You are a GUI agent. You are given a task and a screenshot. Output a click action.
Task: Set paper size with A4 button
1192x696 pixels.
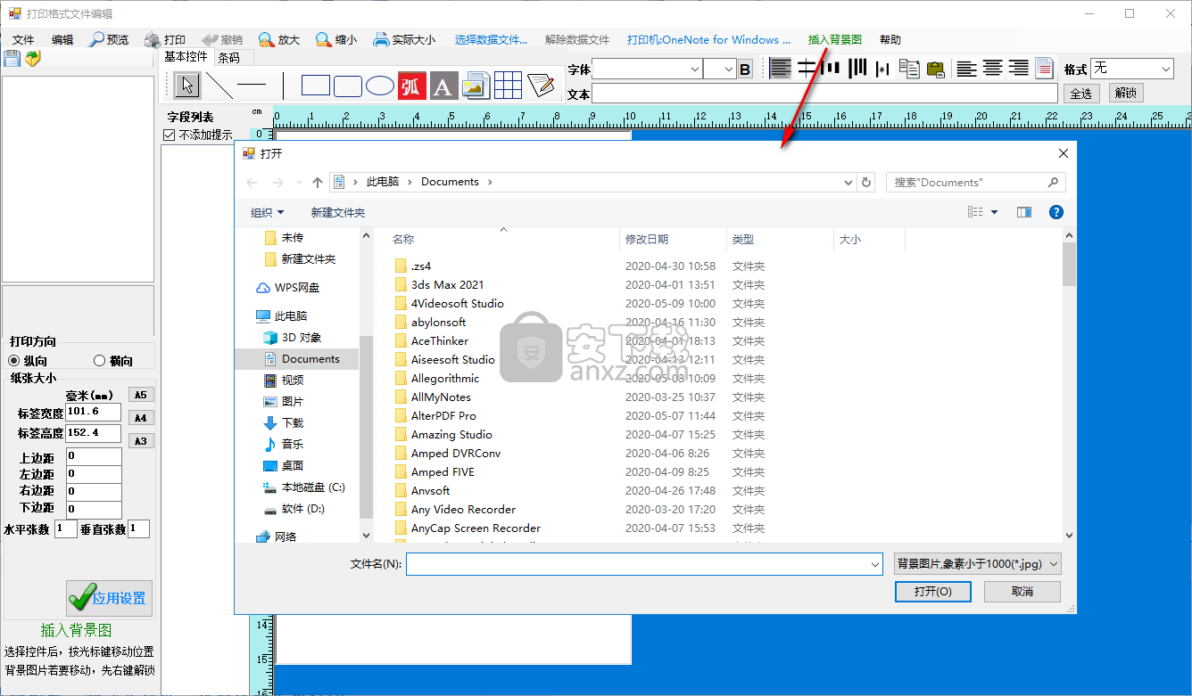pyautogui.click(x=141, y=418)
